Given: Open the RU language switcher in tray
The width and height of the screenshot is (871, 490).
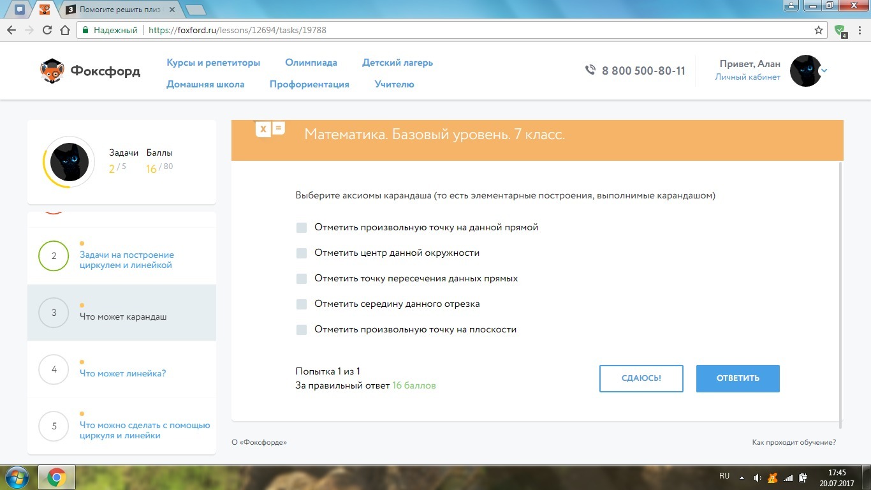Looking at the screenshot, I should click(724, 477).
